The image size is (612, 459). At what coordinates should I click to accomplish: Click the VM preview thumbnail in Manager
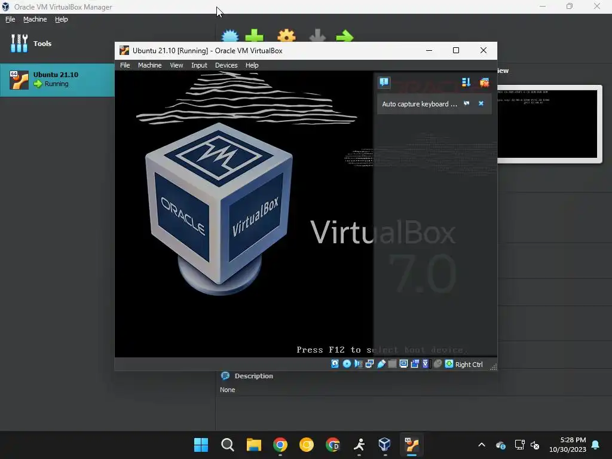click(550, 124)
